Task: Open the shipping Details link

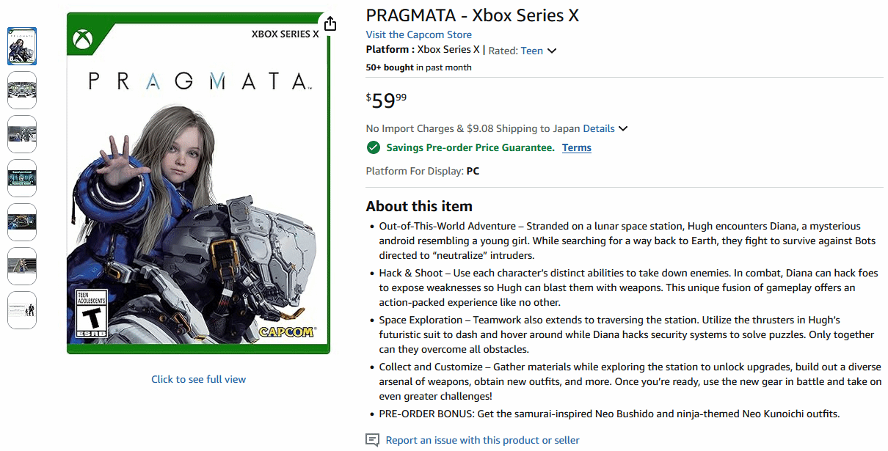Action: point(599,128)
